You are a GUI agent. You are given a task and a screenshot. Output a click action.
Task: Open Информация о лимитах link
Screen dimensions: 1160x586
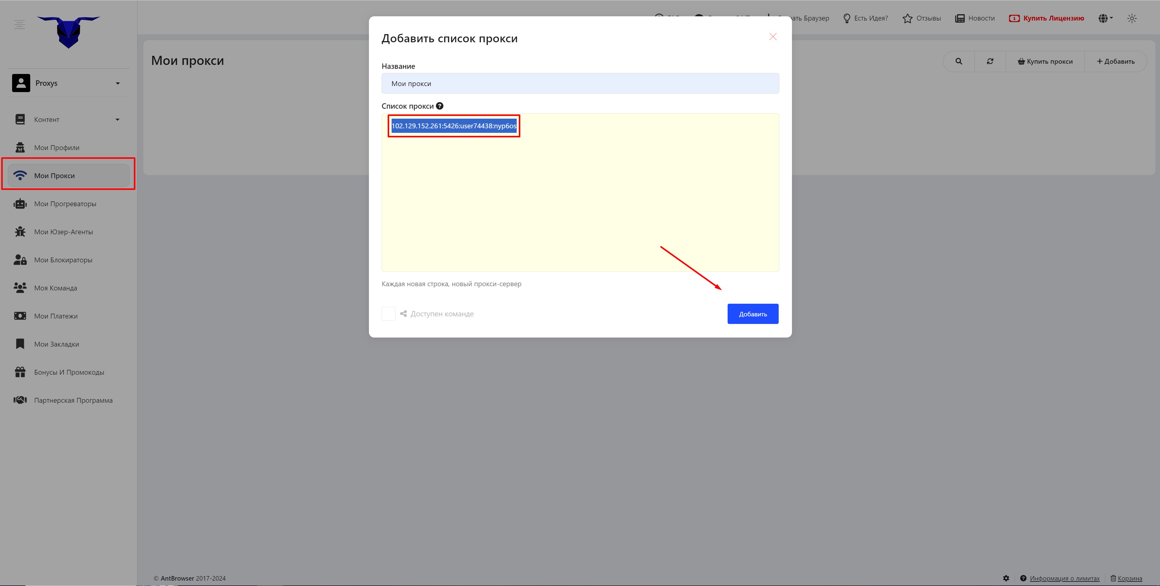pos(1064,578)
